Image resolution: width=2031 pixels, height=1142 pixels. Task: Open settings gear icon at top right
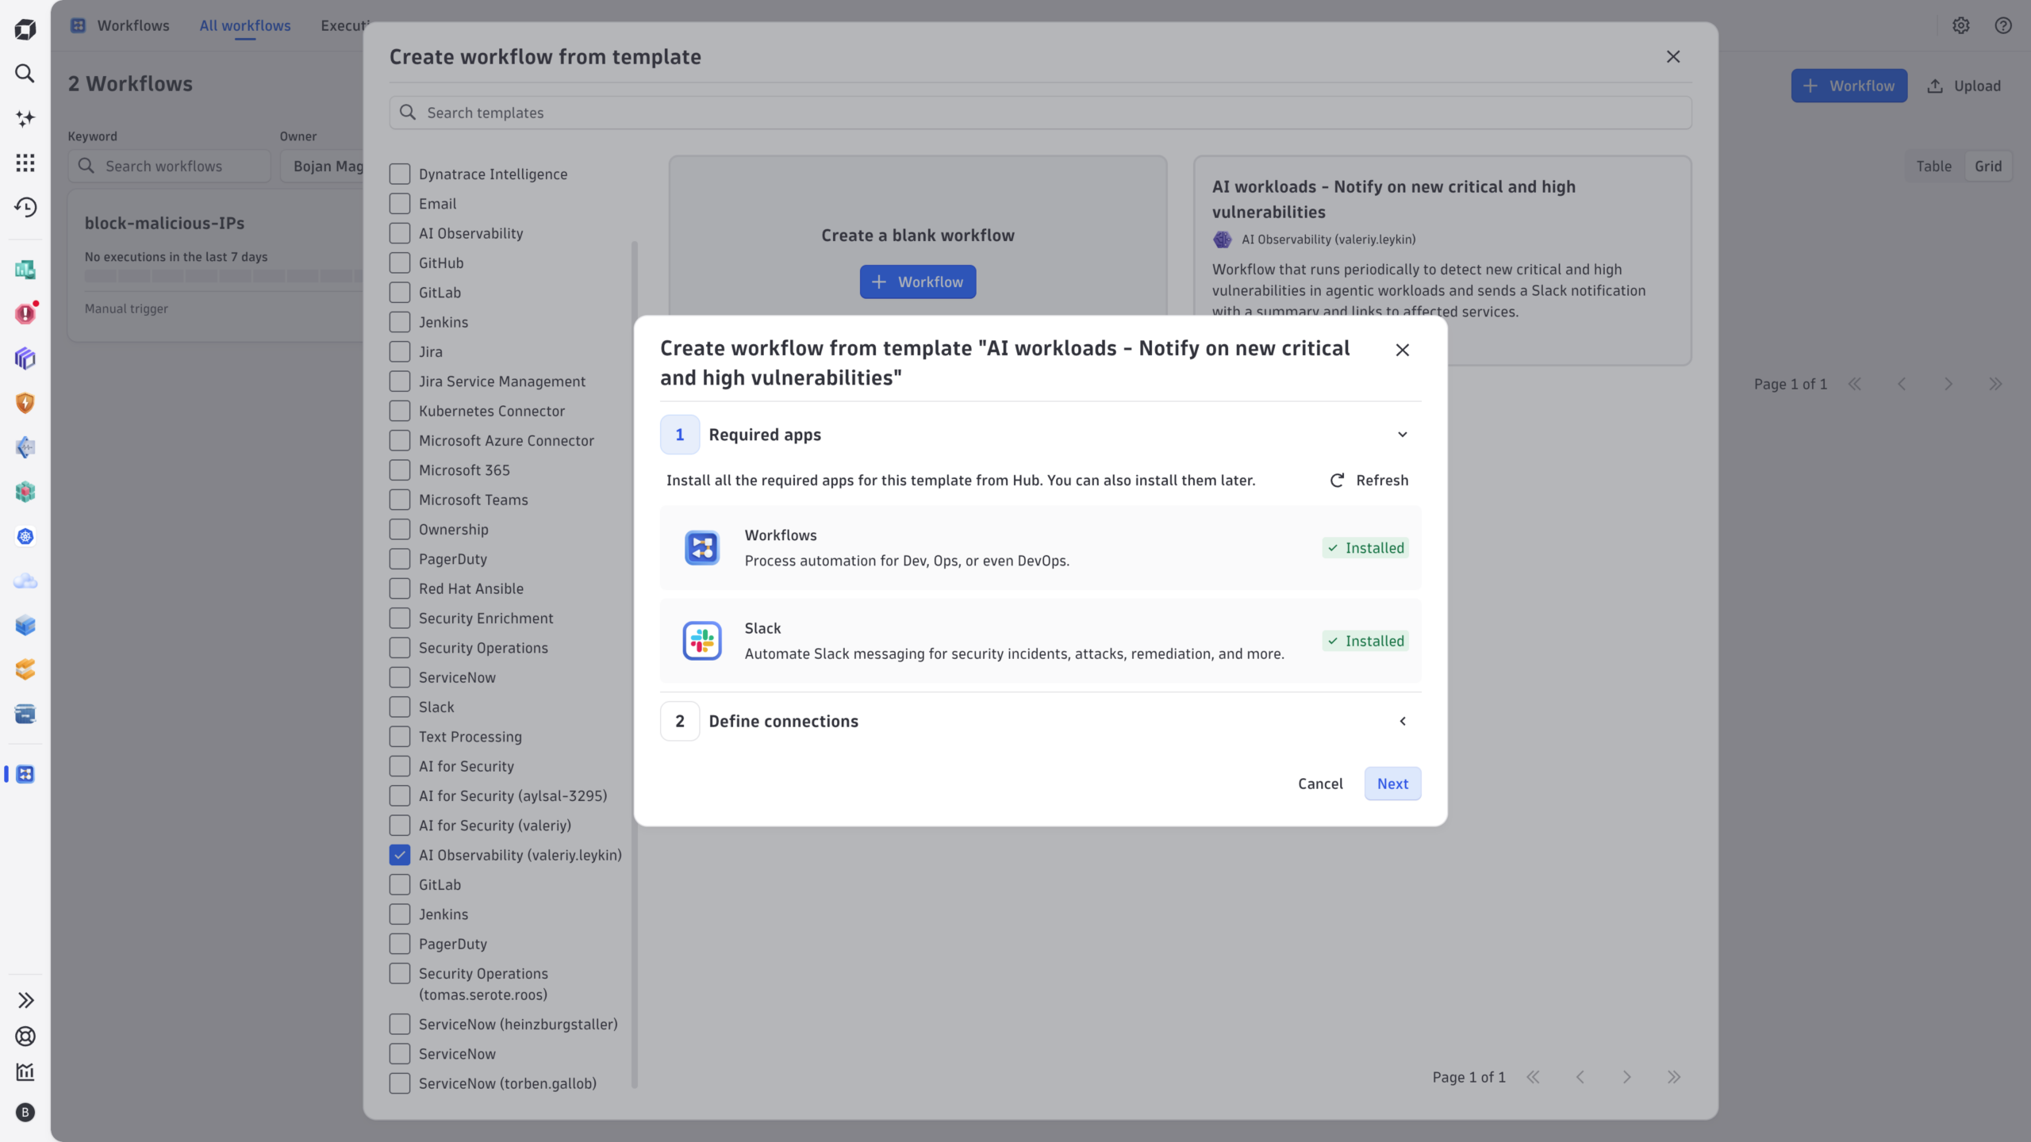pyautogui.click(x=1961, y=25)
